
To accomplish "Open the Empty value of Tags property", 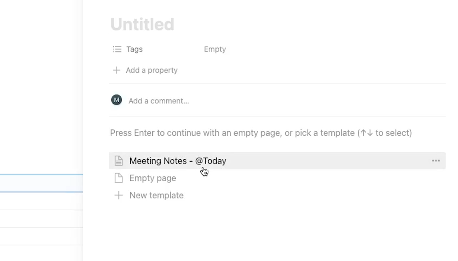I will click(215, 49).
